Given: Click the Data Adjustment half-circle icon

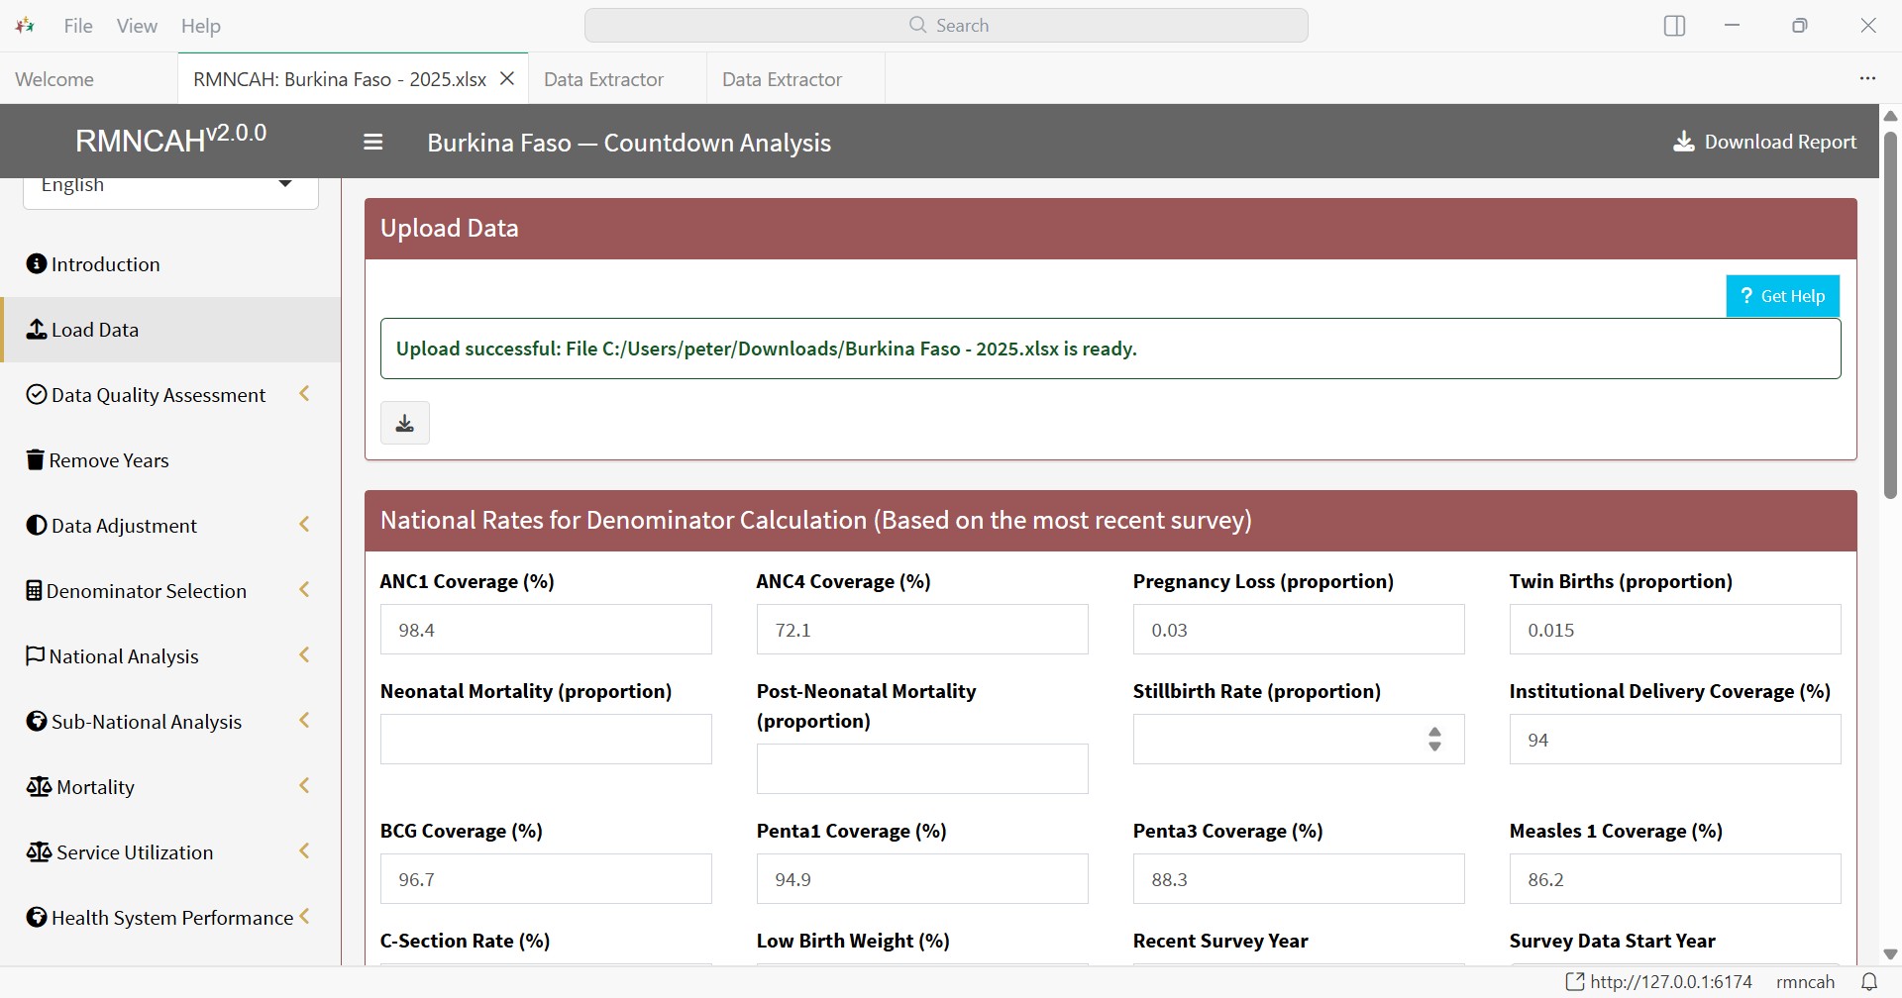Looking at the screenshot, I should tap(37, 525).
